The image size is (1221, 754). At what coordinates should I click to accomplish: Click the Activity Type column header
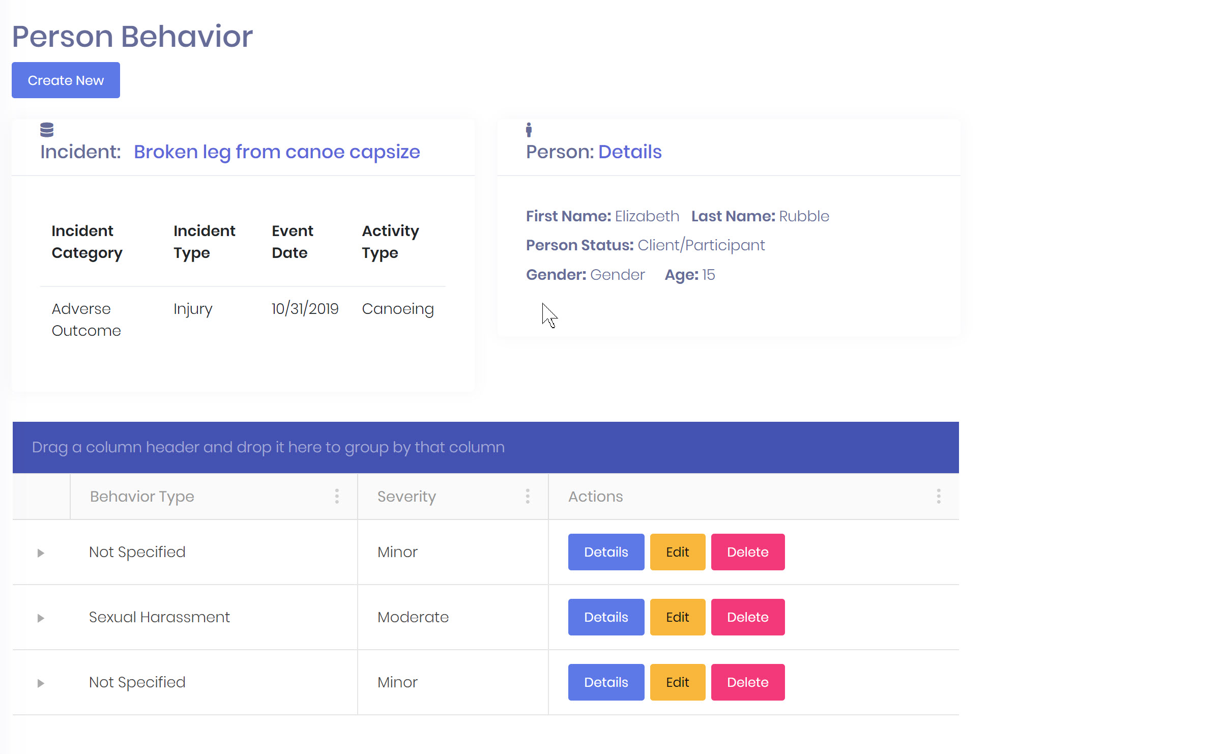pyautogui.click(x=390, y=242)
